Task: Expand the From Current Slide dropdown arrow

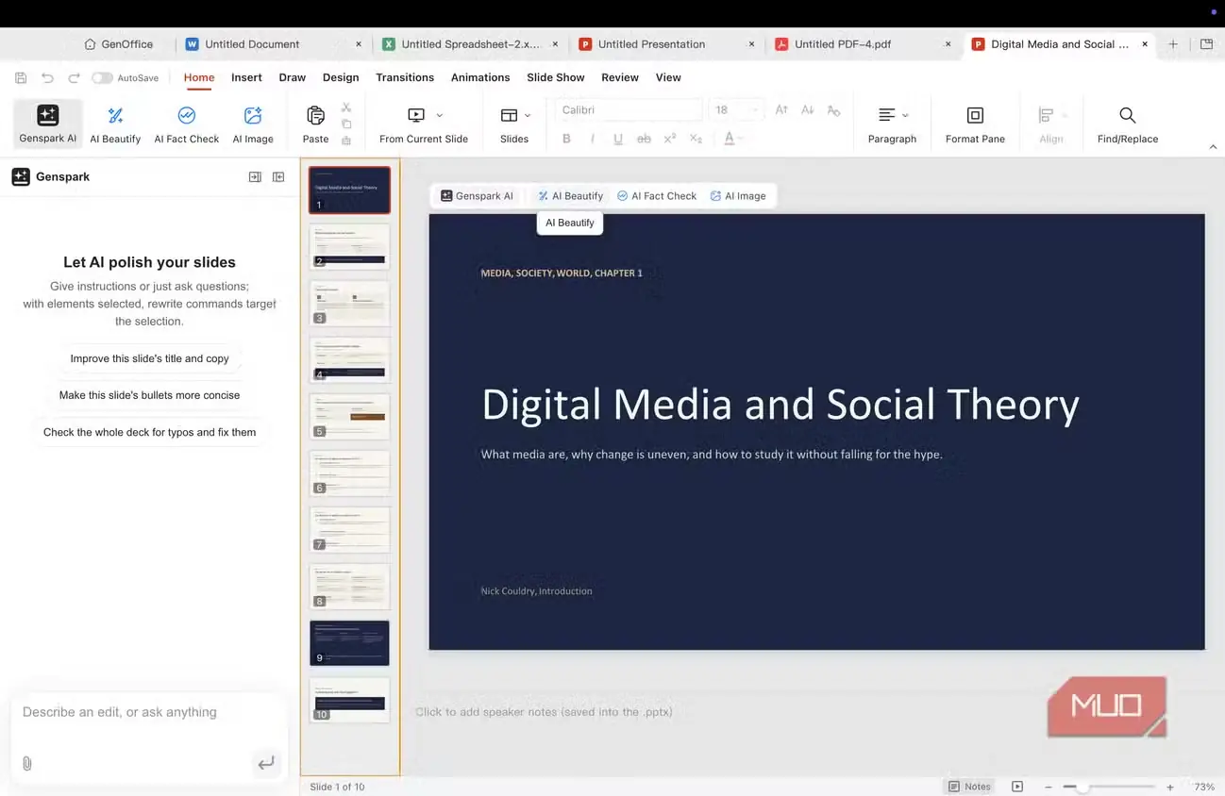Action: pyautogui.click(x=440, y=115)
